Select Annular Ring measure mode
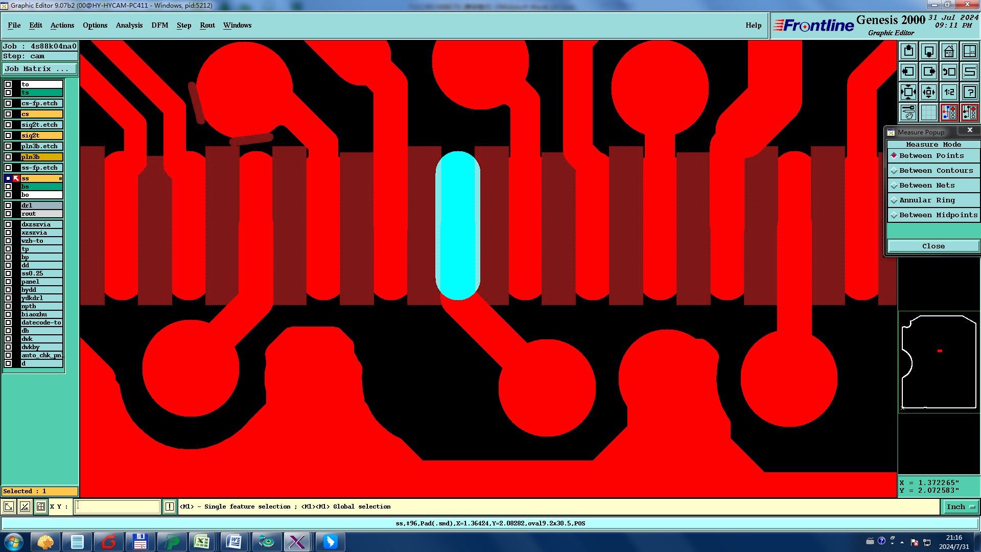 tap(926, 200)
